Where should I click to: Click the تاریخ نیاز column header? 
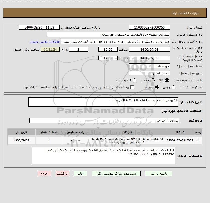pyautogui.click(x=22, y=132)
